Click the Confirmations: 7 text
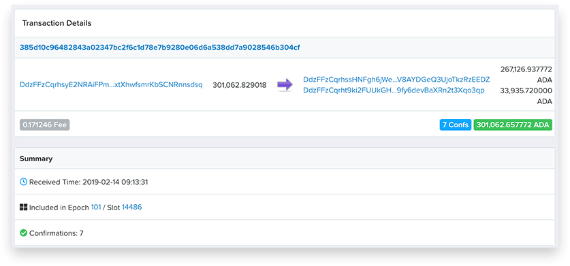The width and height of the screenshot is (570, 266). click(57, 233)
